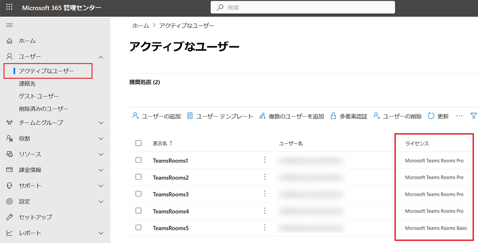The height and width of the screenshot is (243, 478).
Task: Click 推奨処置 (2) heading
Action: 144,82
